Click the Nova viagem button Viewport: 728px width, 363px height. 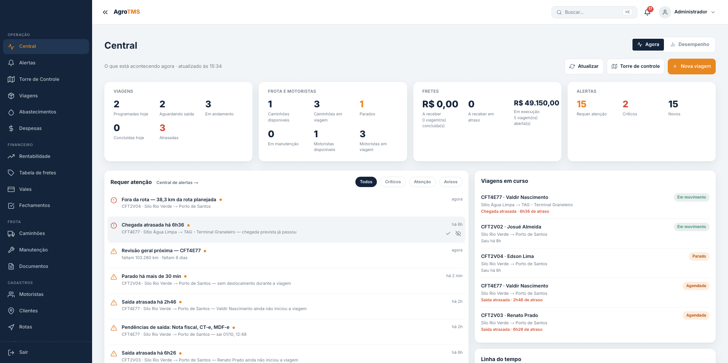(x=692, y=66)
